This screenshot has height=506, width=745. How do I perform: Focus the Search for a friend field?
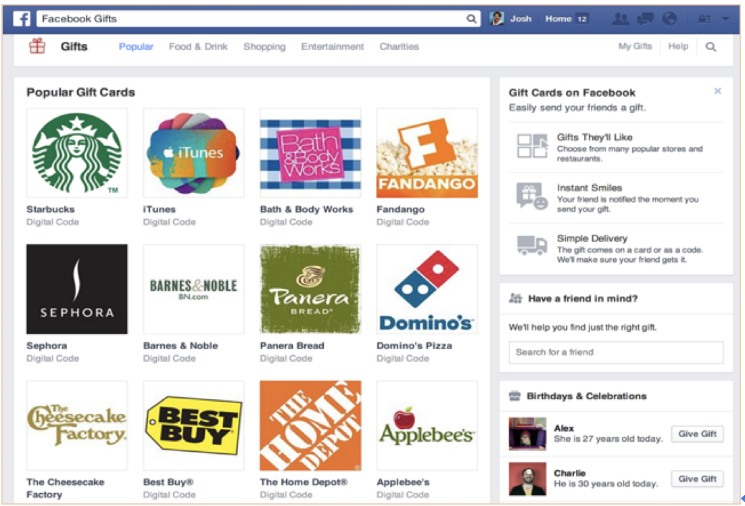(x=616, y=352)
